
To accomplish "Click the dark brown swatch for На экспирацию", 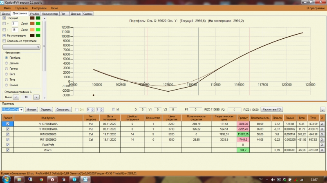I will tap(32, 35).
